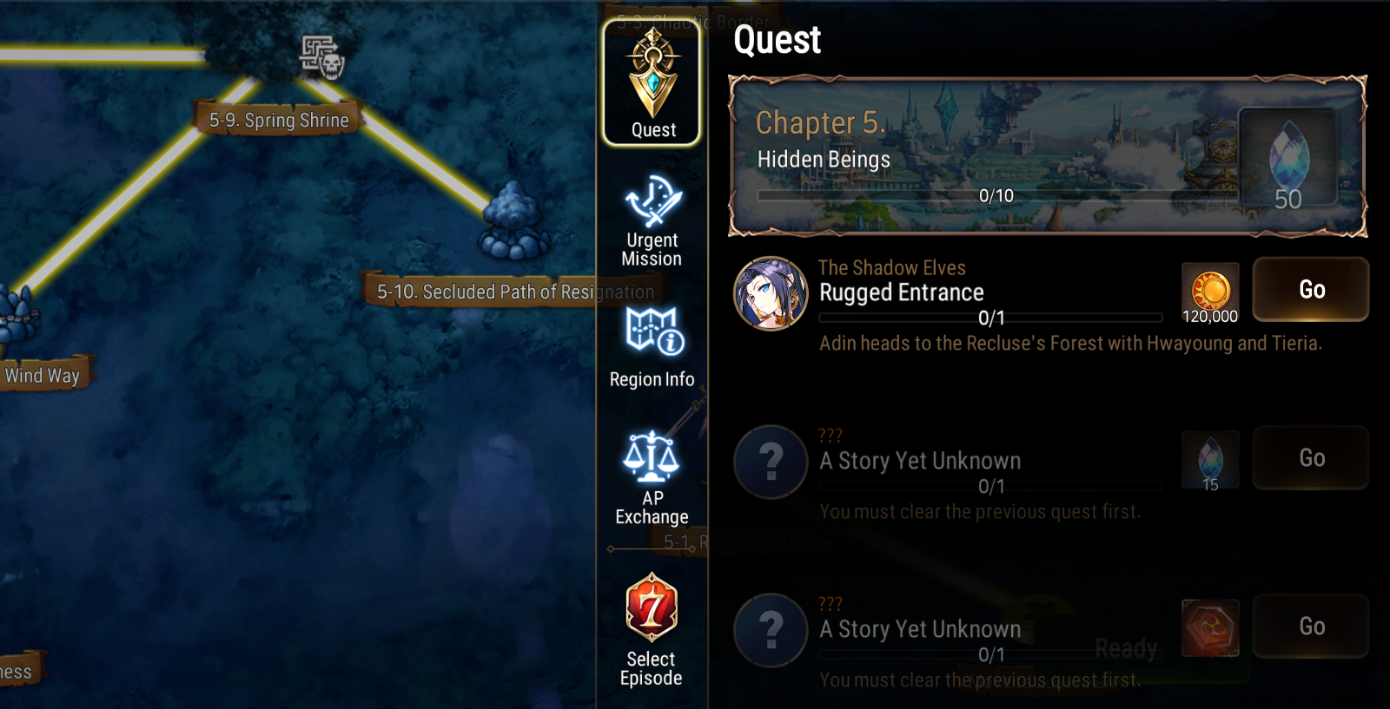1390x709 pixels.
Task: Click Go for Rugged Entrance quest
Action: [1311, 289]
